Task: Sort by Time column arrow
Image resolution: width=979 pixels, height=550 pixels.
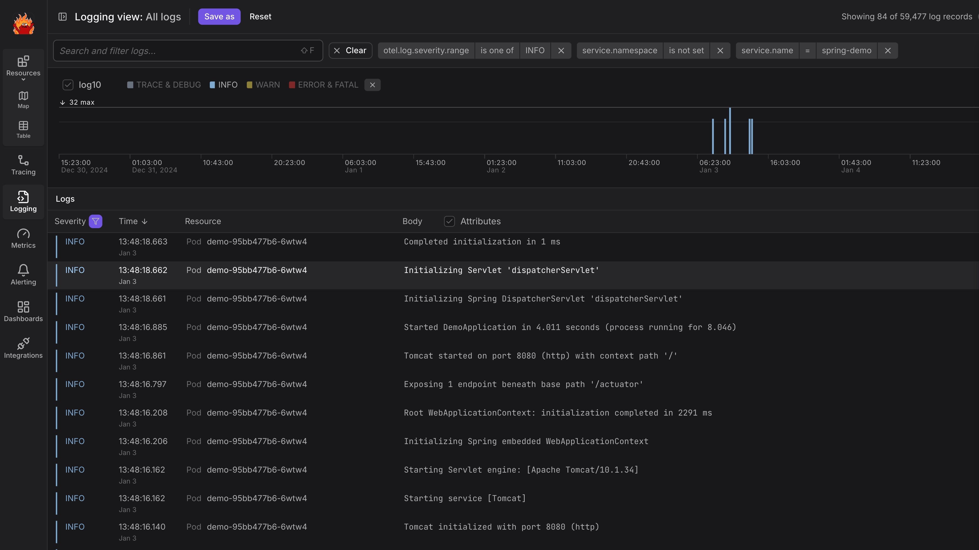Action: tap(144, 222)
